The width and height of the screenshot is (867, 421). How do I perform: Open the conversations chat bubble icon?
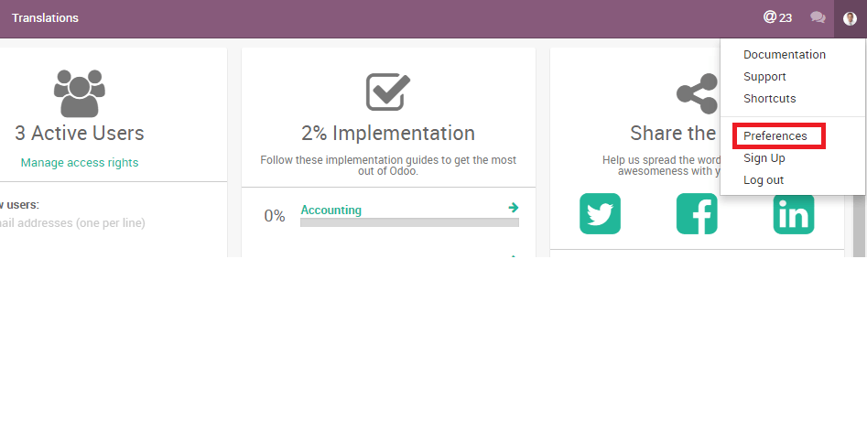[818, 17]
